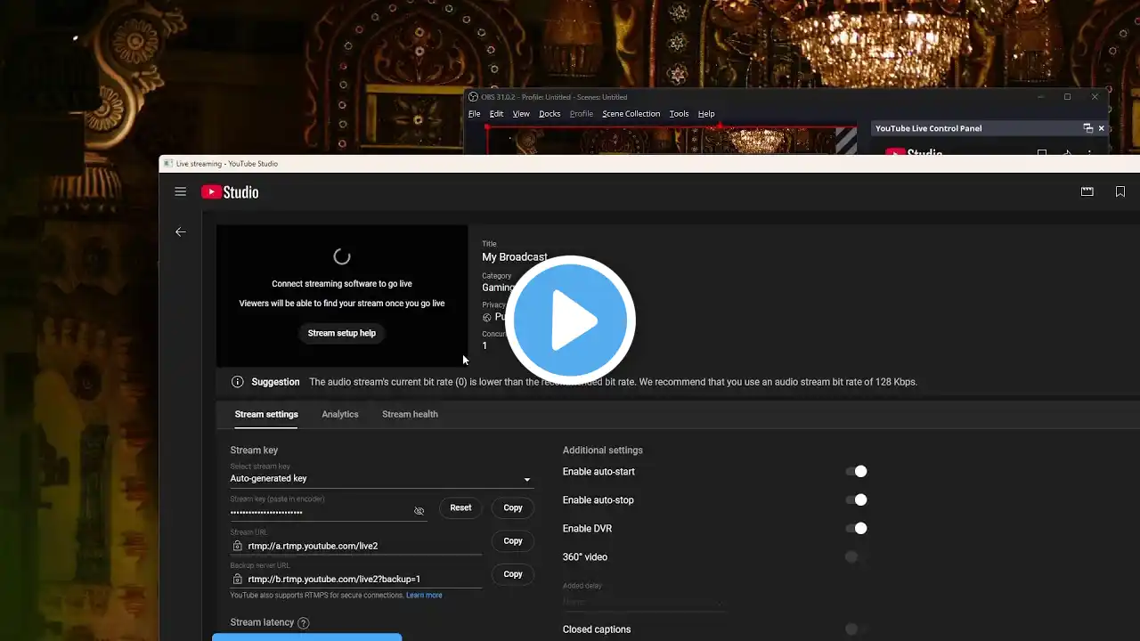
Task: Copy the stream key
Action: point(513,507)
